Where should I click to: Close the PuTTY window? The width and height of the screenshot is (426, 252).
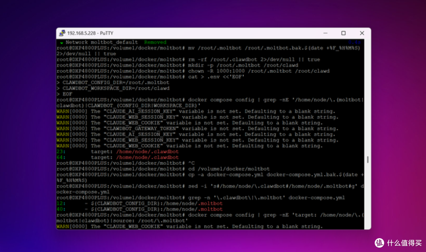(362, 33)
